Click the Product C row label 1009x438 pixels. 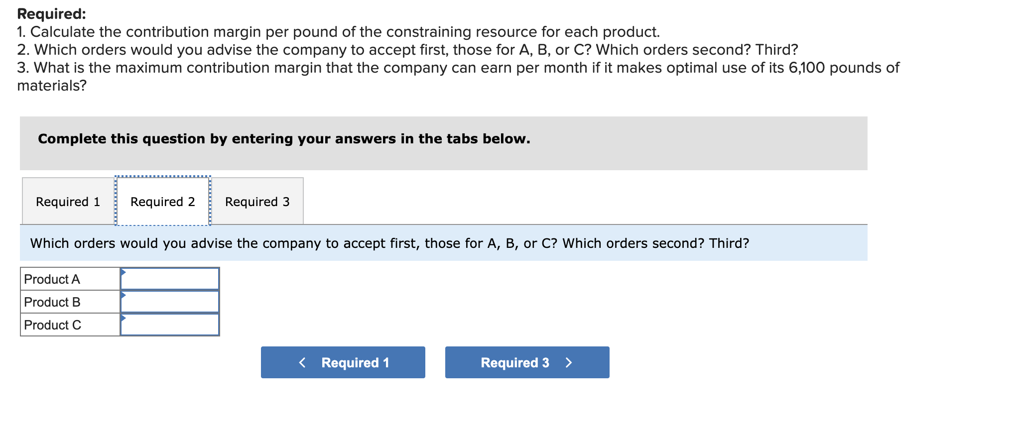pyautogui.click(x=52, y=325)
